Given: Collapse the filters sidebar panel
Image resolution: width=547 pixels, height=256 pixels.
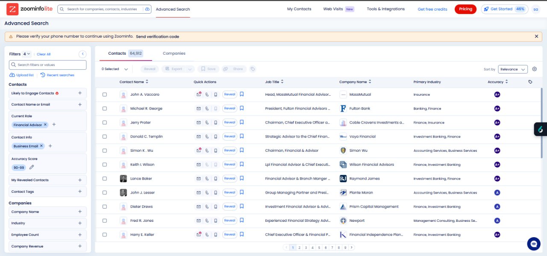Looking at the screenshot, I should 82,54.
